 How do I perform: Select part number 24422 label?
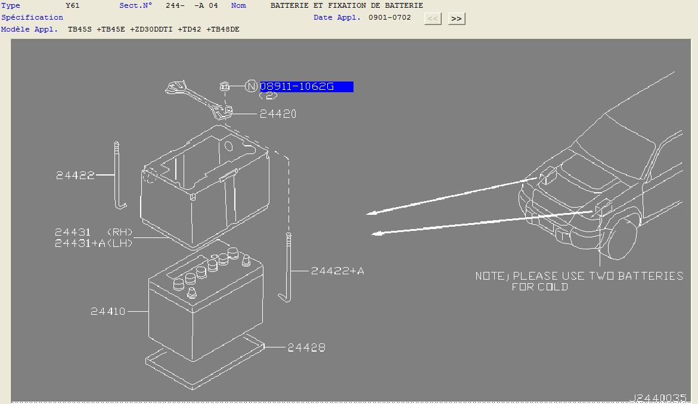pyautogui.click(x=75, y=175)
